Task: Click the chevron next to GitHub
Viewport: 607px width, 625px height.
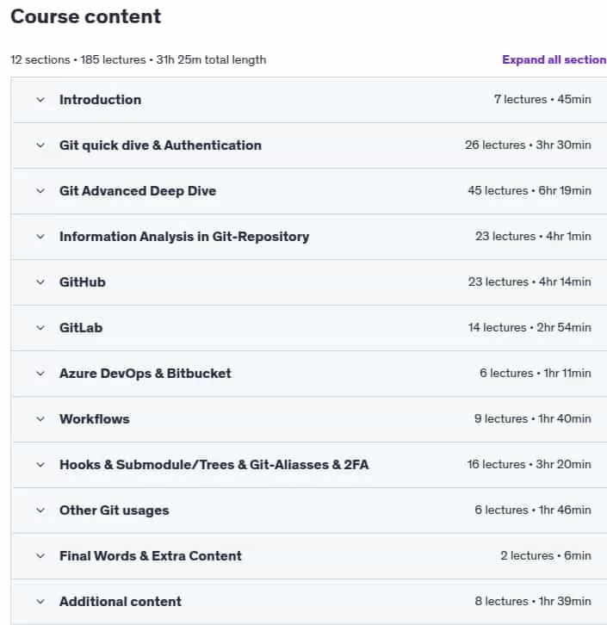Action: 40,282
